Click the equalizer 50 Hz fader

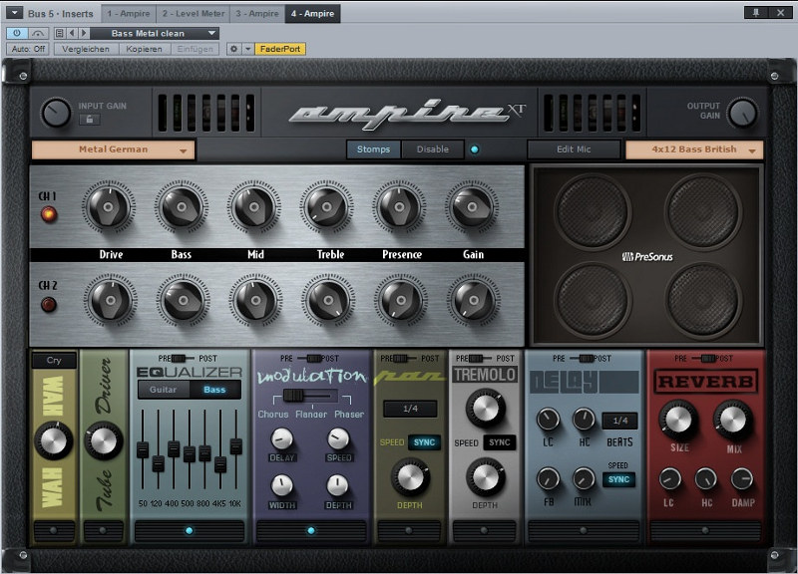[143, 450]
